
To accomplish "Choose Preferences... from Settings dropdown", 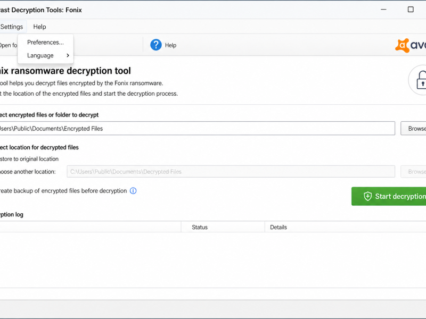I will click(45, 43).
